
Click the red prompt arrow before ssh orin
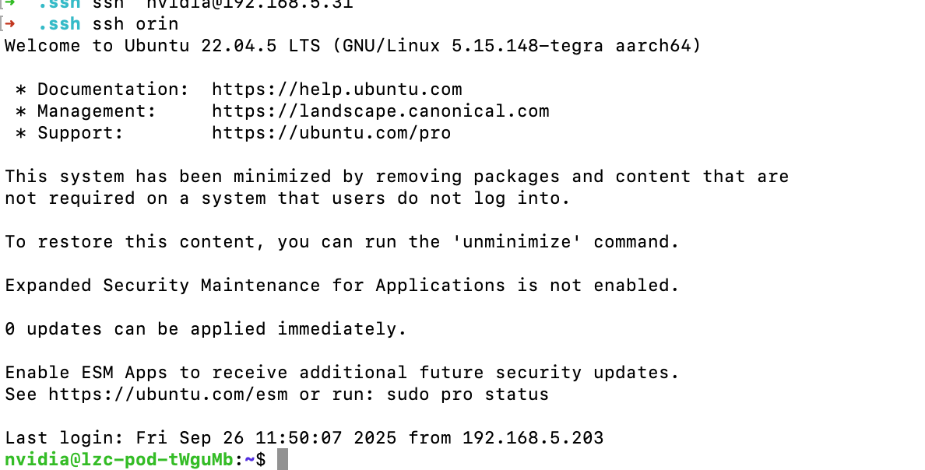[x=9, y=23]
